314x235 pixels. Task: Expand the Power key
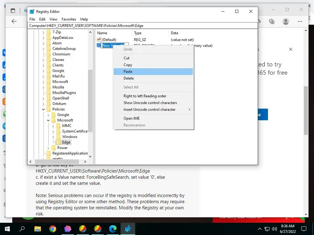pos(48,148)
